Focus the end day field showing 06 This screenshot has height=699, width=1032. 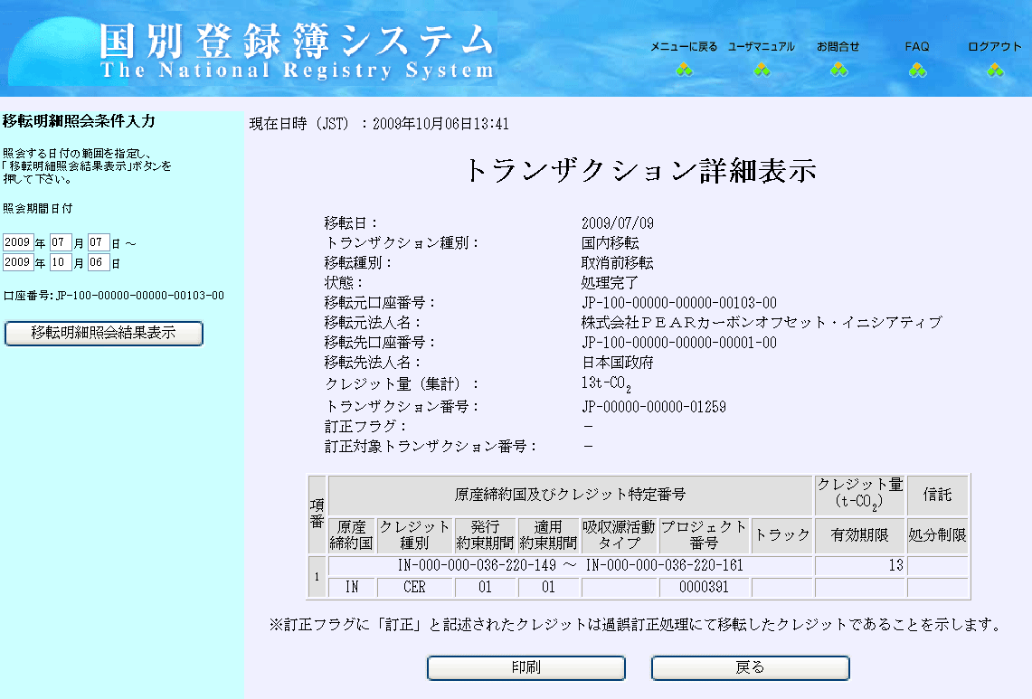[99, 263]
